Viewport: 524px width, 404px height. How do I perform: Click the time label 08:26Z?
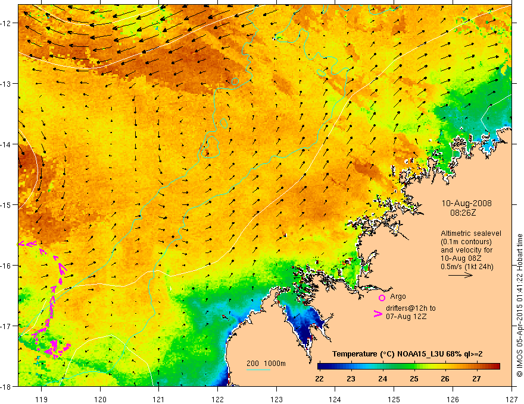click(463, 213)
